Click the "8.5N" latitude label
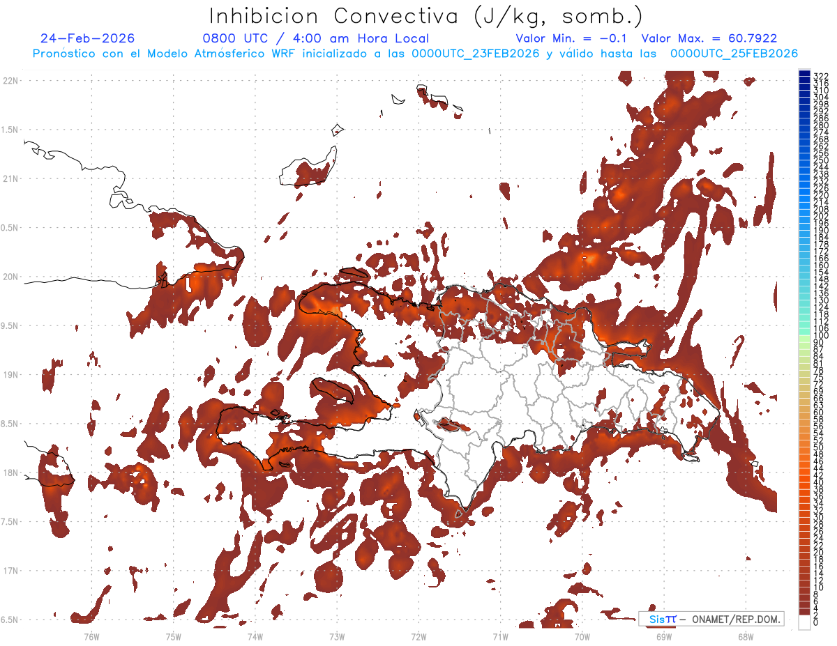The height and width of the screenshot is (646, 837). tap(10, 424)
